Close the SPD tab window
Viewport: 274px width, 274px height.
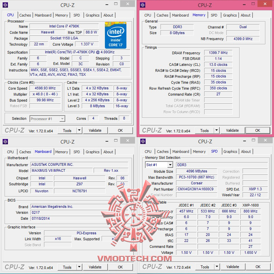point(265,140)
